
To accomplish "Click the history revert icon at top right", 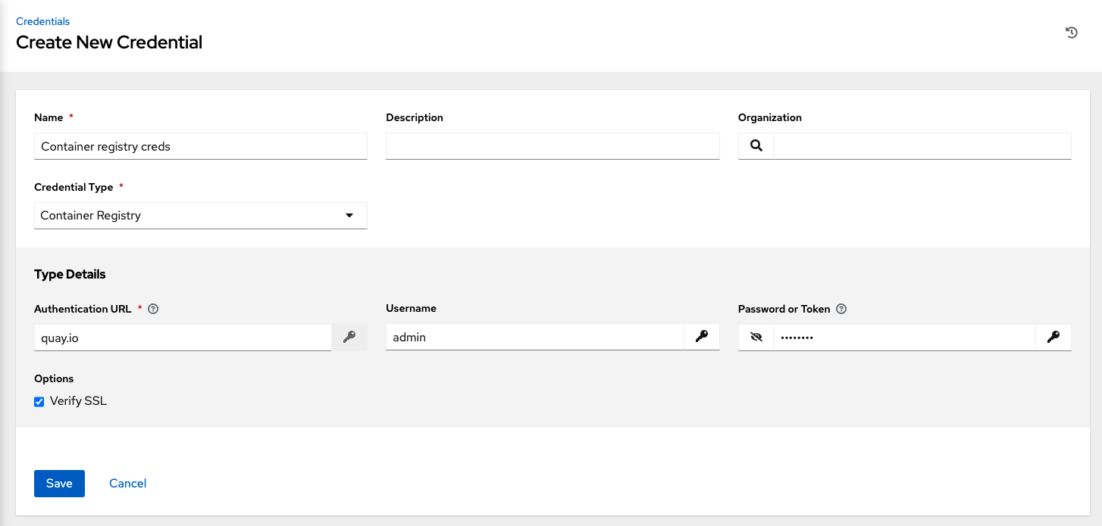I will click(x=1071, y=33).
